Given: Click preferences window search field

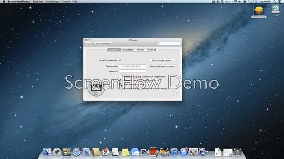Looking at the screenshot, I should point(169,44).
